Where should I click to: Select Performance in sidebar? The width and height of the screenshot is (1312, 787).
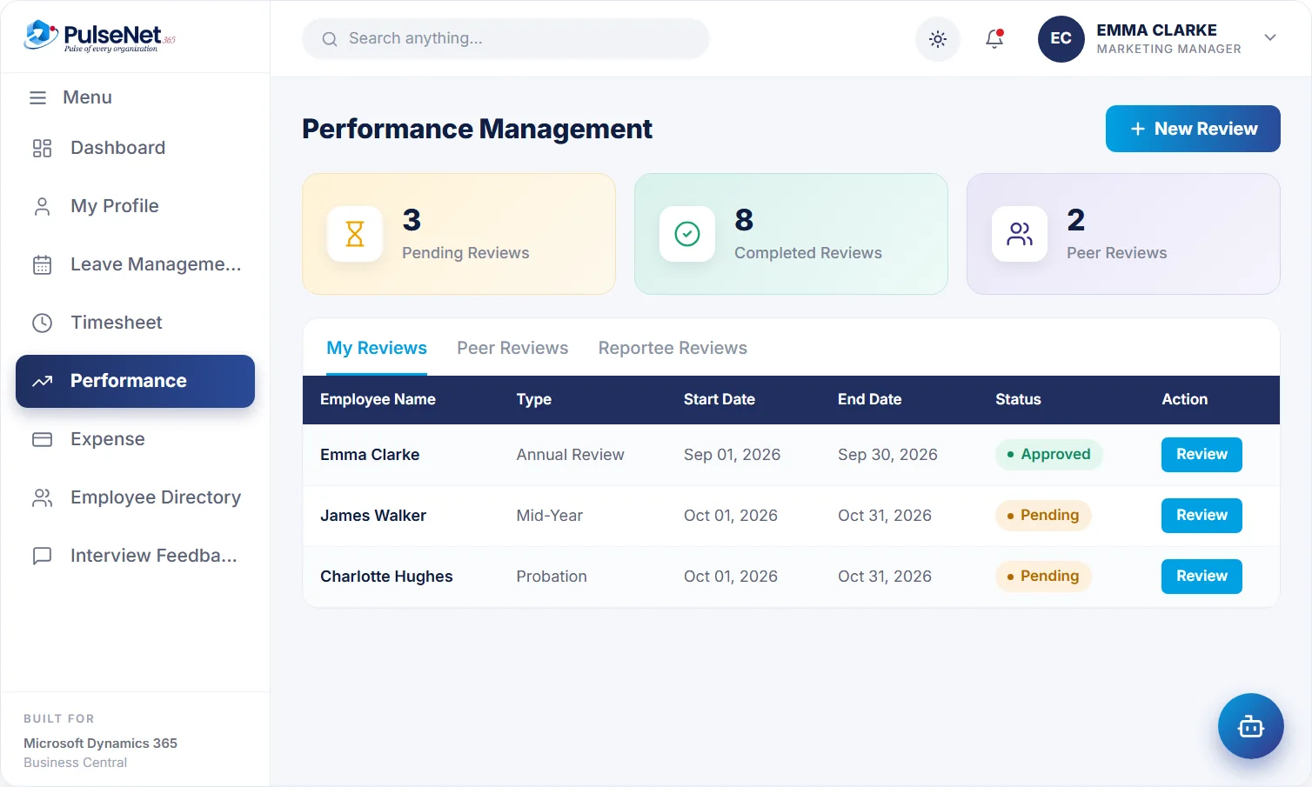point(135,381)
